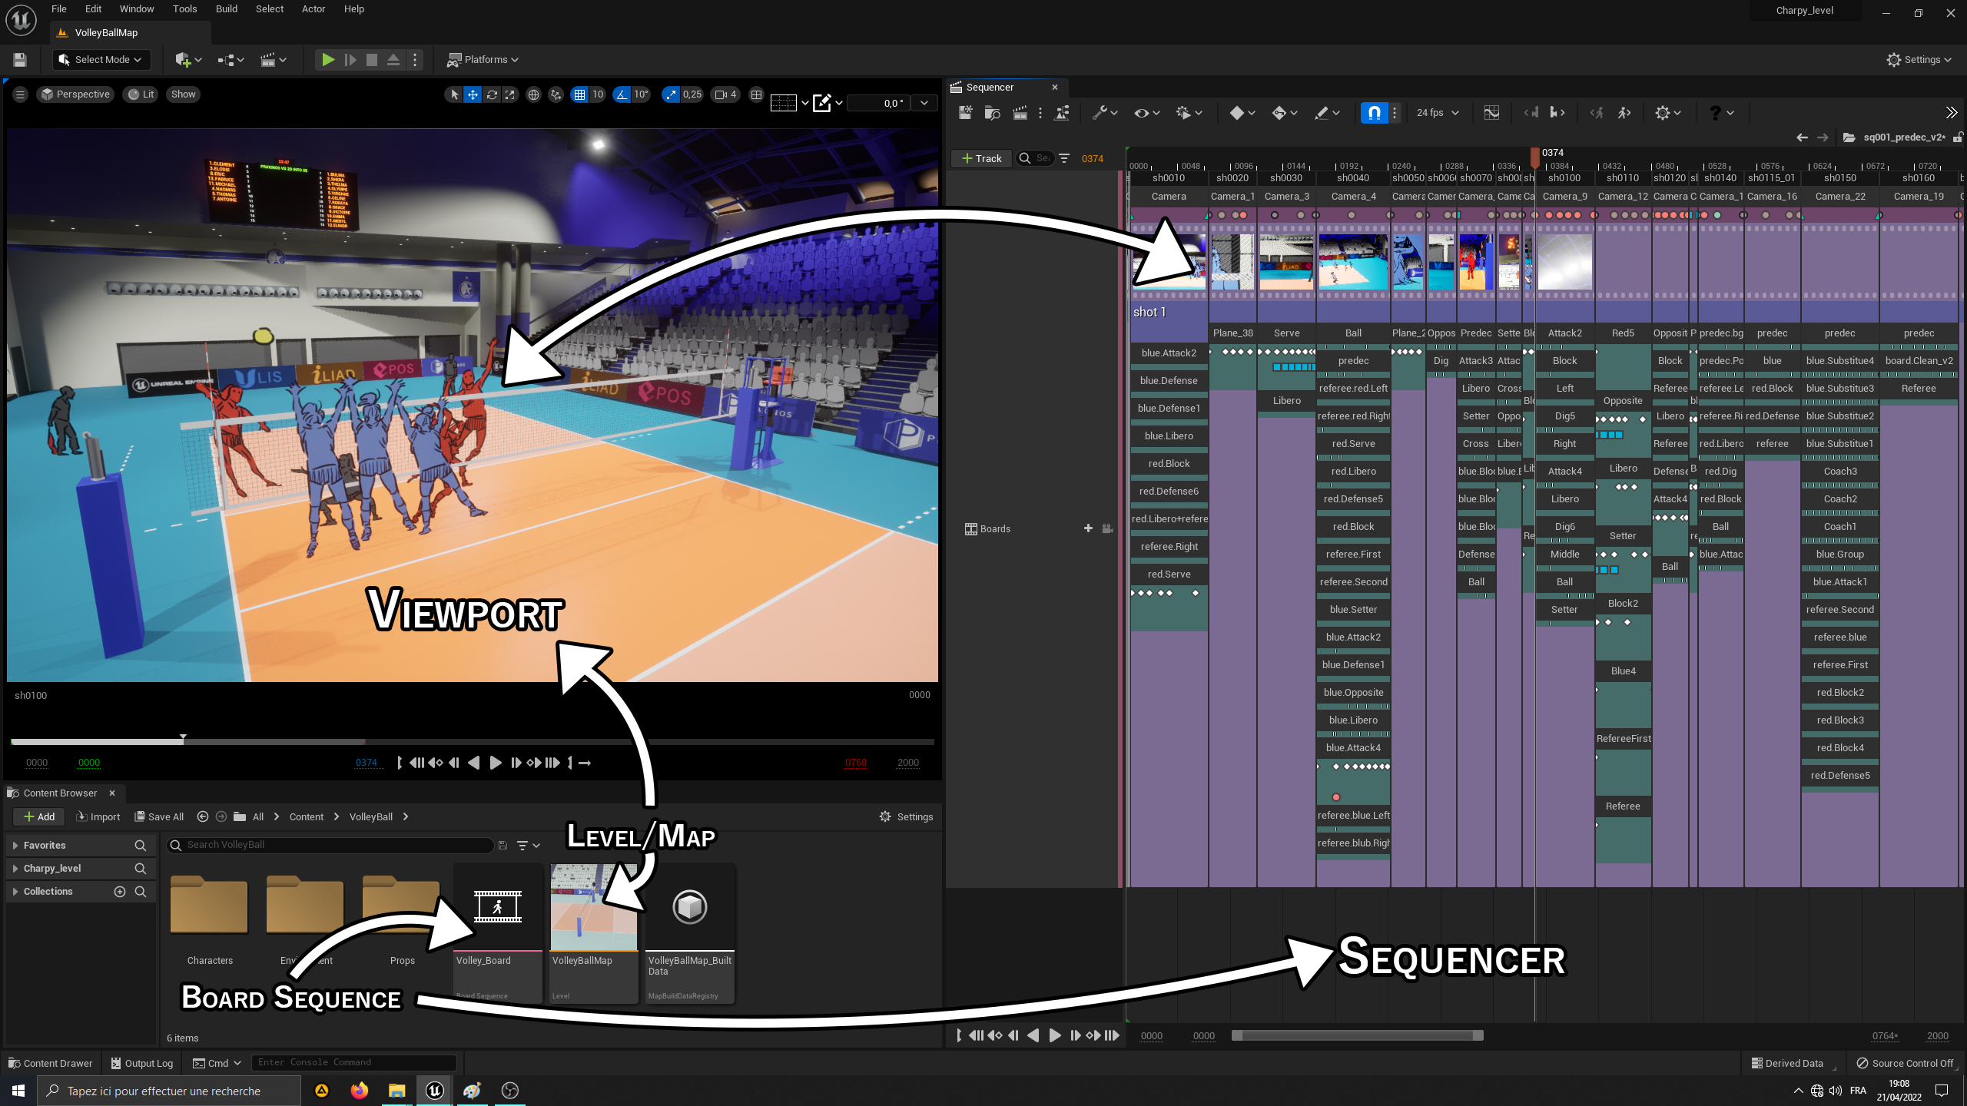Toggle scale snapping in viewport

pyautogui.click(x=671, y=94)
